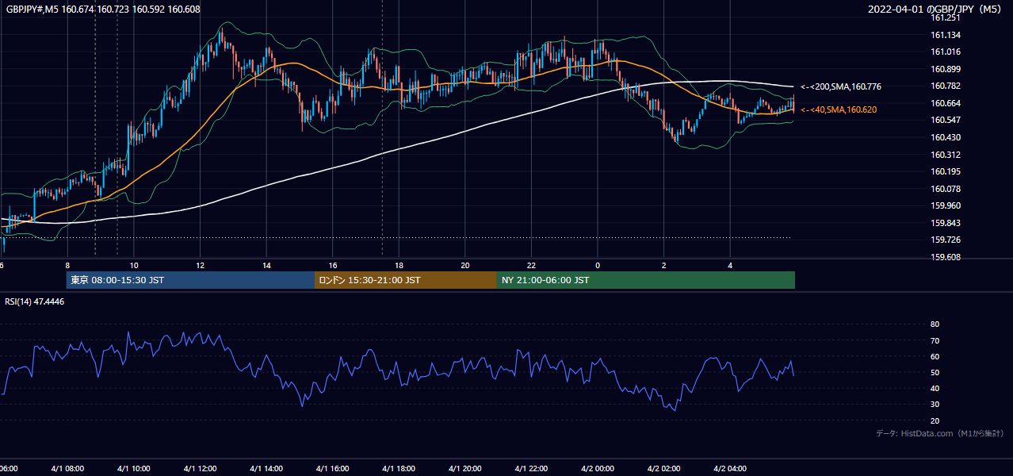
Task: Click price axis value 160.899
Action: pyautogui.click(x=945, y=69)
